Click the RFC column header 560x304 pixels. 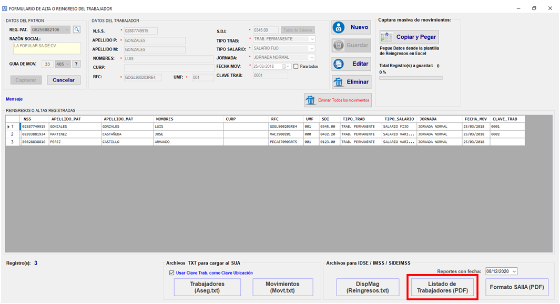pyautogui.click(x=286, y=119)
